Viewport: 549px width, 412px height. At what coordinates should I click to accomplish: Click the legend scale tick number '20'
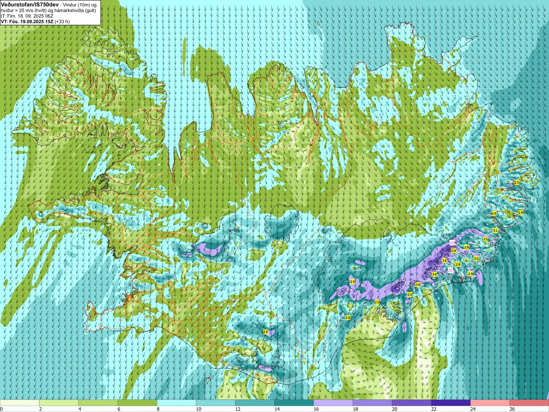(395, 409)
